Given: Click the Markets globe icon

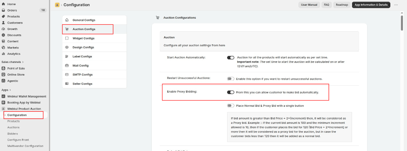Looking at the screenshot, I should (x=3, y=47).
